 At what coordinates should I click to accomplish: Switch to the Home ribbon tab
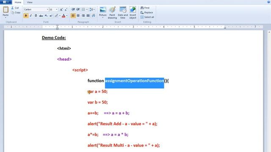click(x=18, y=2)
